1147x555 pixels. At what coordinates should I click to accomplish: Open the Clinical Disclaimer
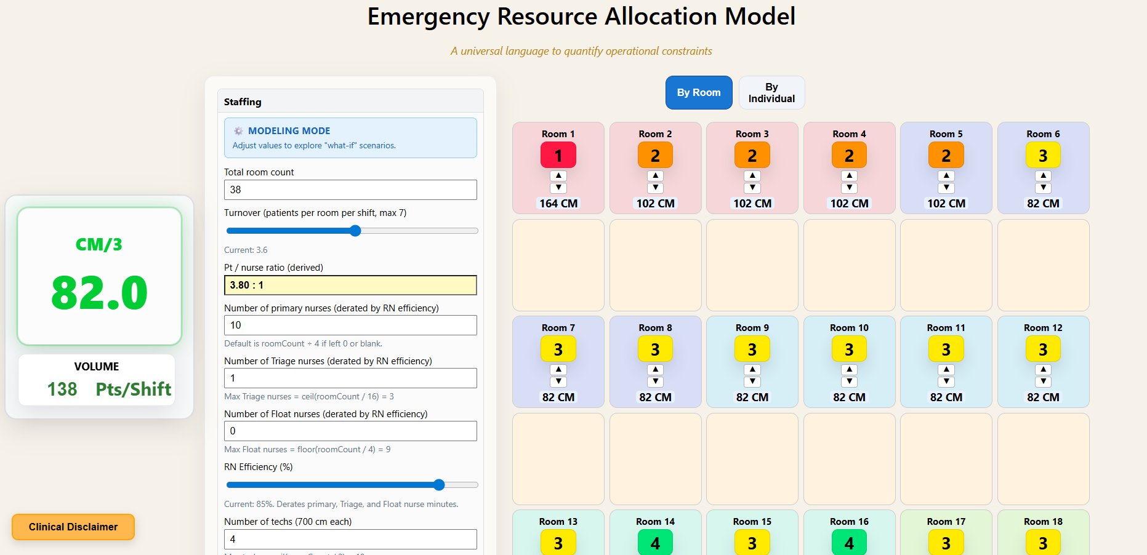[x=73, y=527]
